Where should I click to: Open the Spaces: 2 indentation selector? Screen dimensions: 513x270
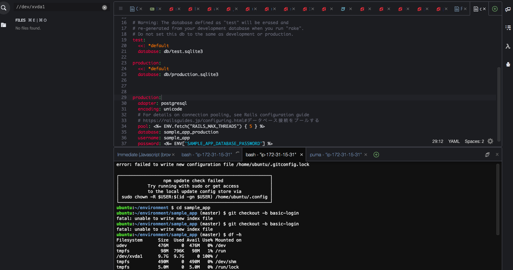click(x=474, y=141)
